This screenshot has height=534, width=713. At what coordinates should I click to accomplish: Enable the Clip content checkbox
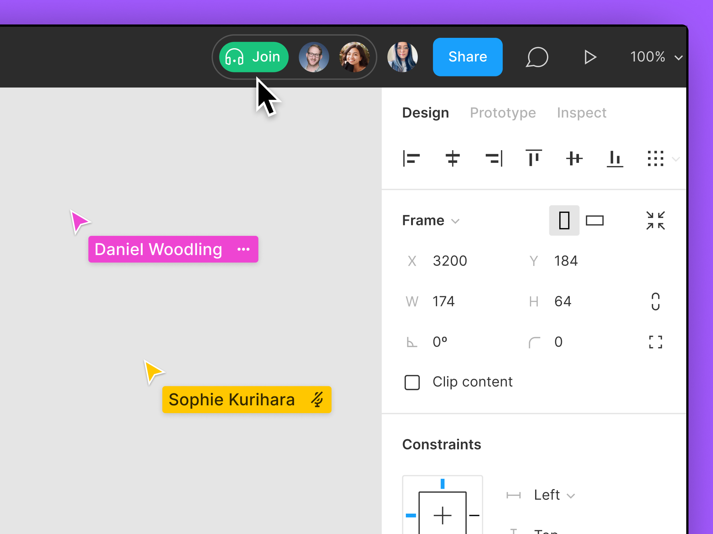tap(412, 382)
